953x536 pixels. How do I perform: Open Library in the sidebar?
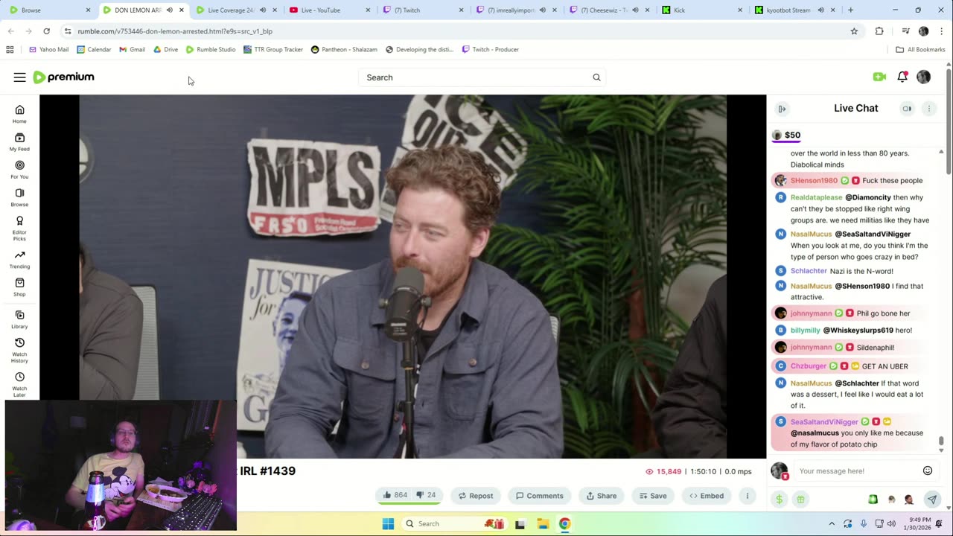(x=19, y=319)
